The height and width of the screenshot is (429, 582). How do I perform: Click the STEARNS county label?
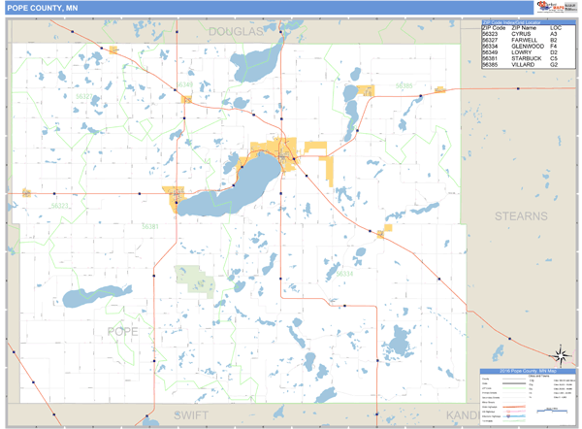[521, 214]
